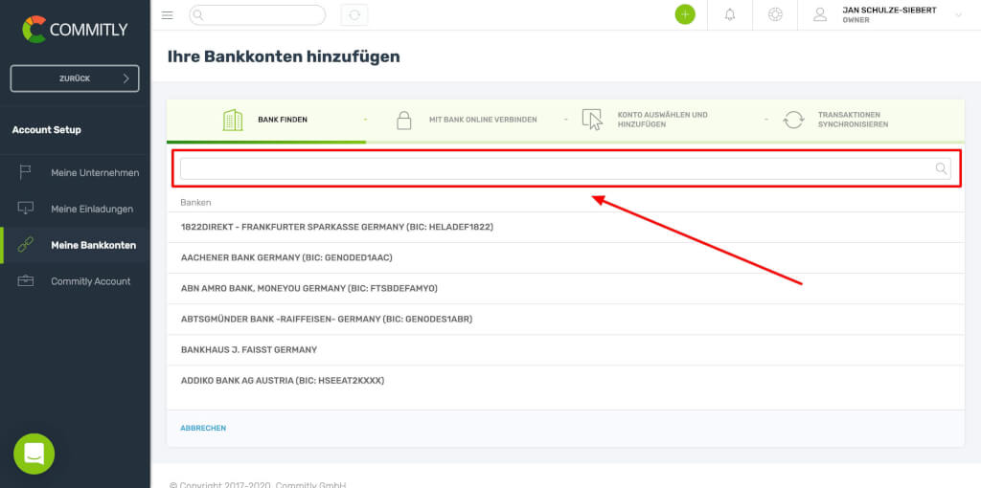Select Addiko Bank AG Austria

pos(565,381)
